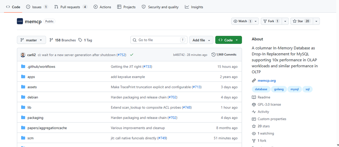Open Security and quality tab
The width and height of the screenshot is (339, 147).
point(160,7)
